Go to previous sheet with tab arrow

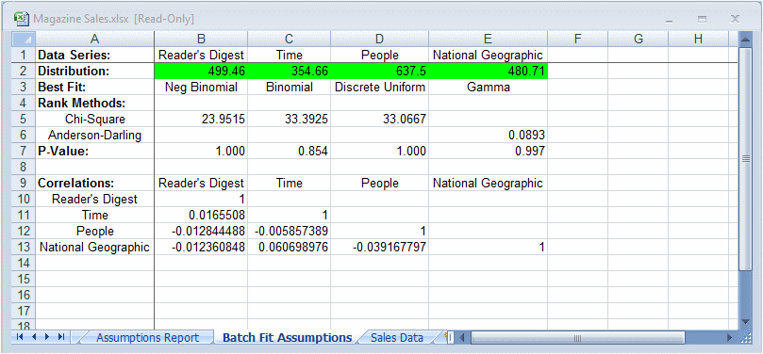34,336
